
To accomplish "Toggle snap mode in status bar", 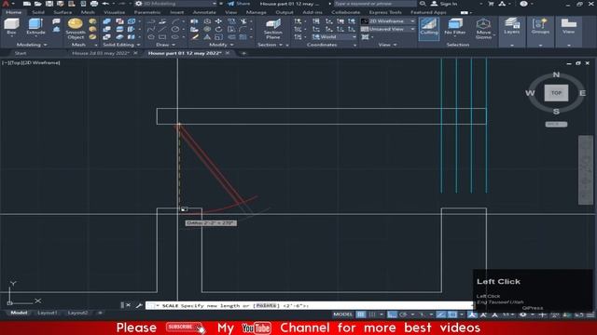I will [372, 315].
